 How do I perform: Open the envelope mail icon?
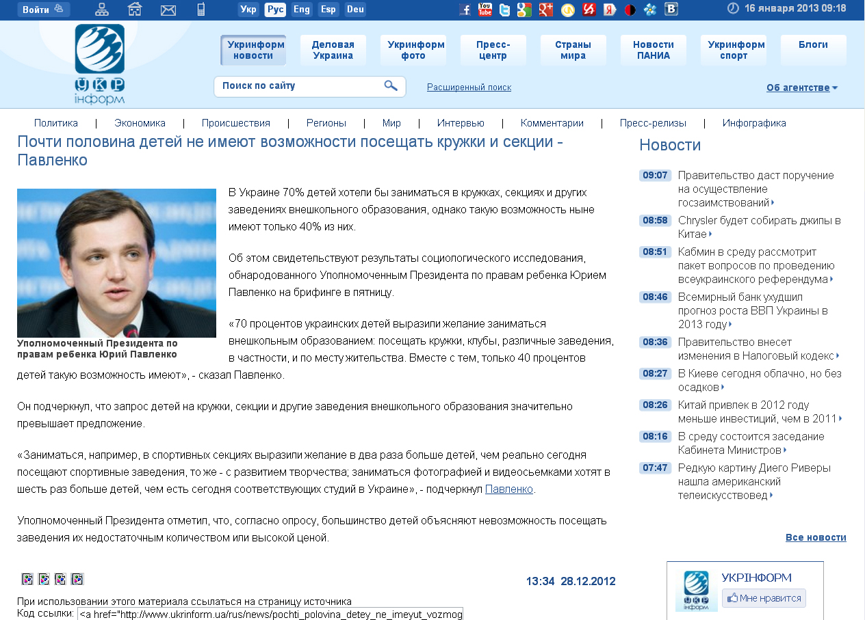168,10
